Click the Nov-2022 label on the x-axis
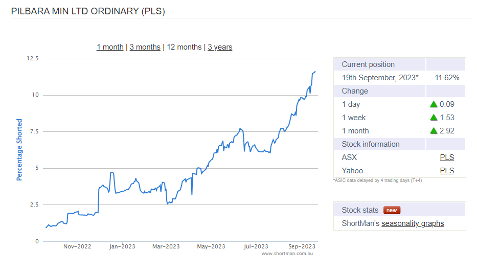This screenshot has height=274, width=477. [77, 246]
